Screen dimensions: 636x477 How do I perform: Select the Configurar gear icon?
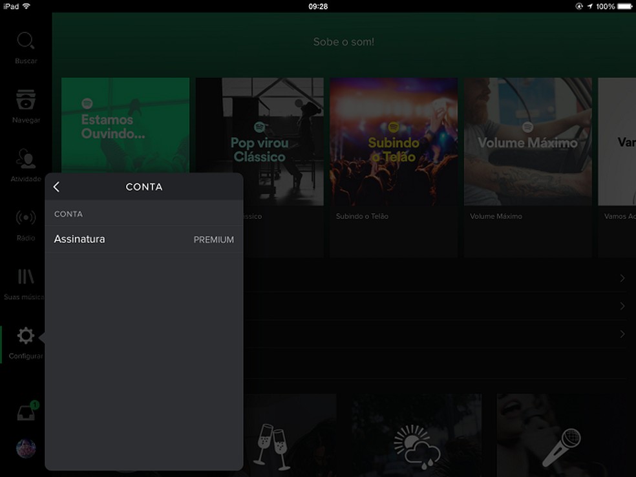click(26, 336)
